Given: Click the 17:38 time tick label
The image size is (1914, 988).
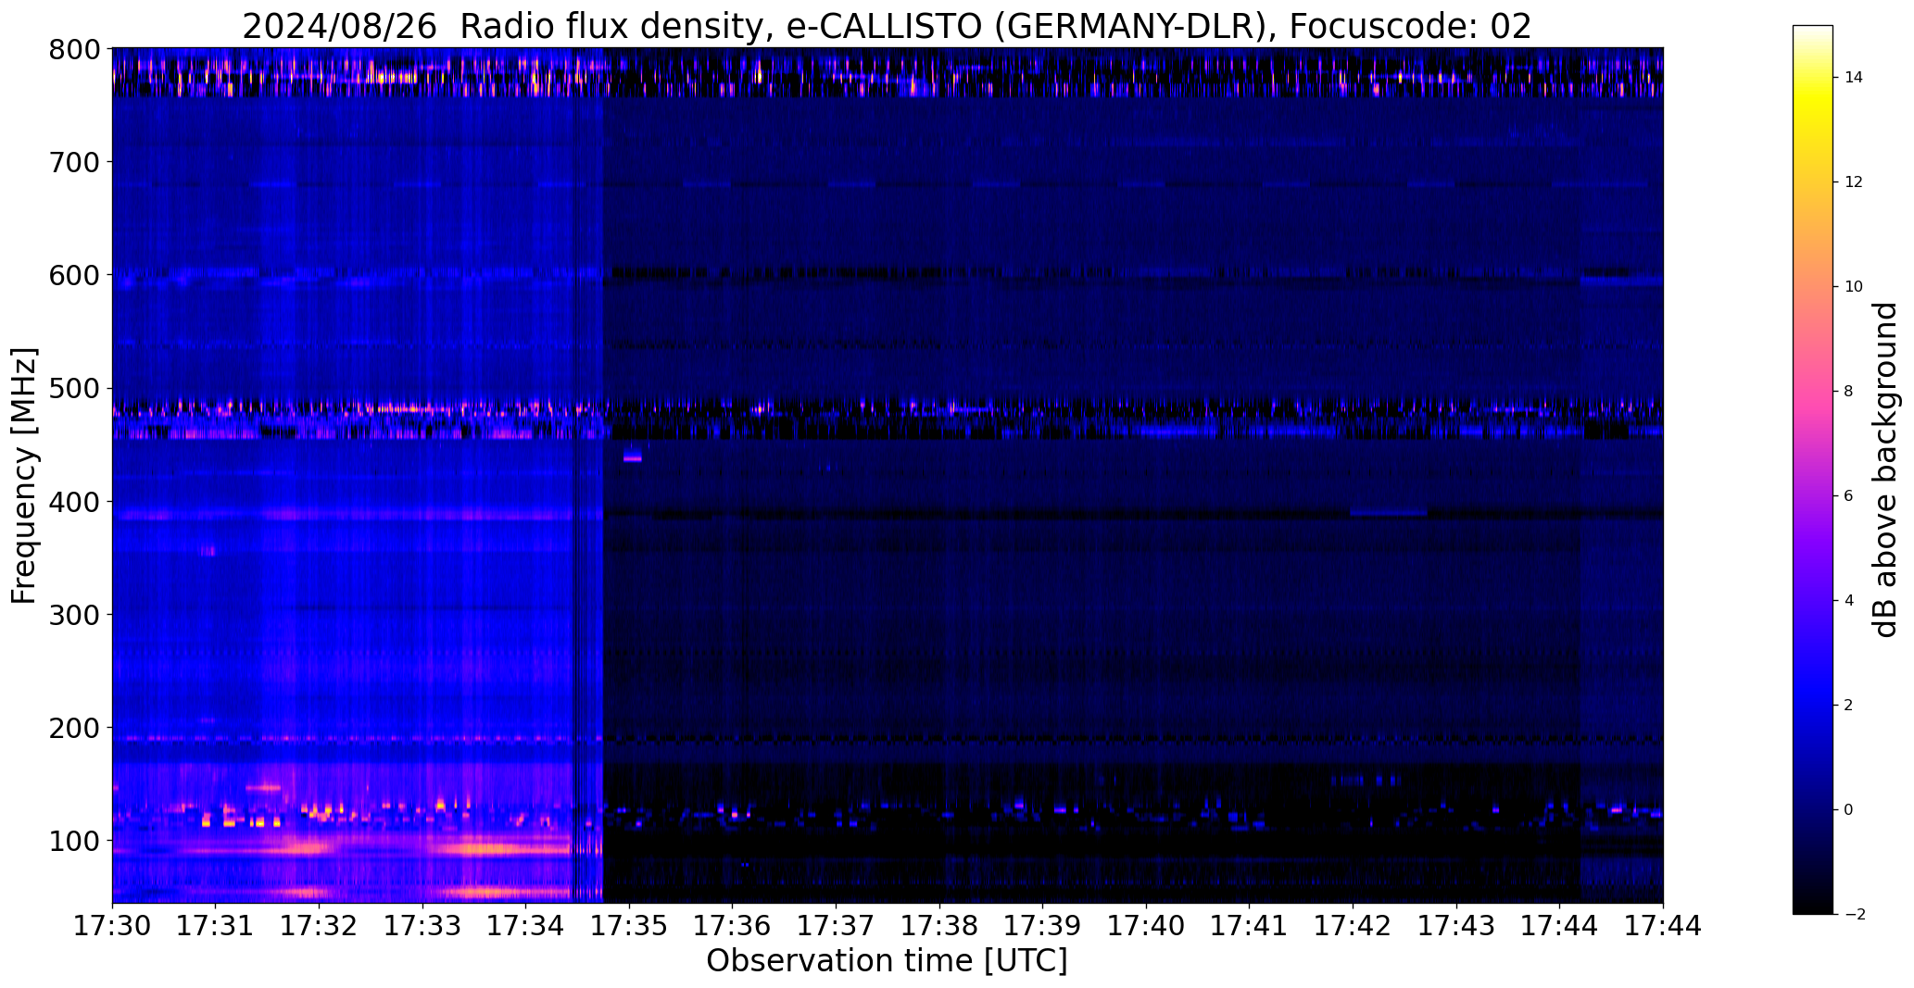Looking at the screenshot, I should coord(939,925).
